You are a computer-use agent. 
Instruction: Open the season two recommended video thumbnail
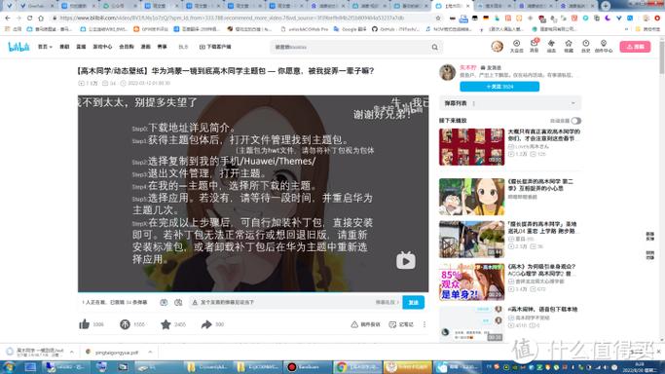471,197
